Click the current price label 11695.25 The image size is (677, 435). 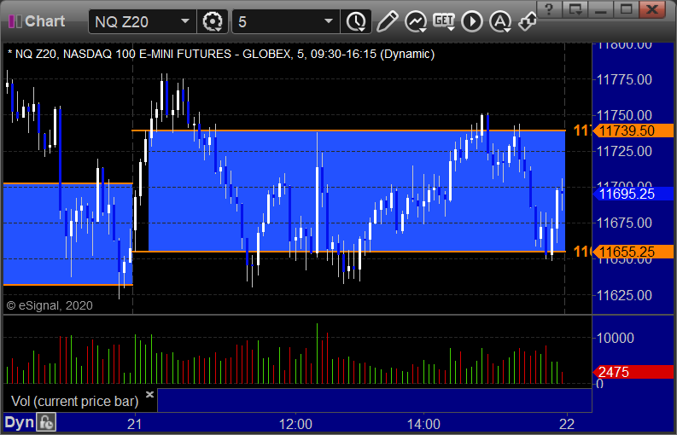633,194
